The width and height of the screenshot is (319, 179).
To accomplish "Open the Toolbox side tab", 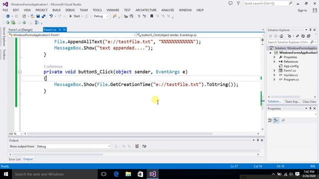I will pyautogui.click(x=4, y=54).
